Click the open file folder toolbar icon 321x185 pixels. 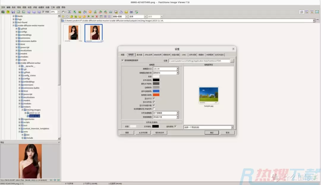[8, 12]
